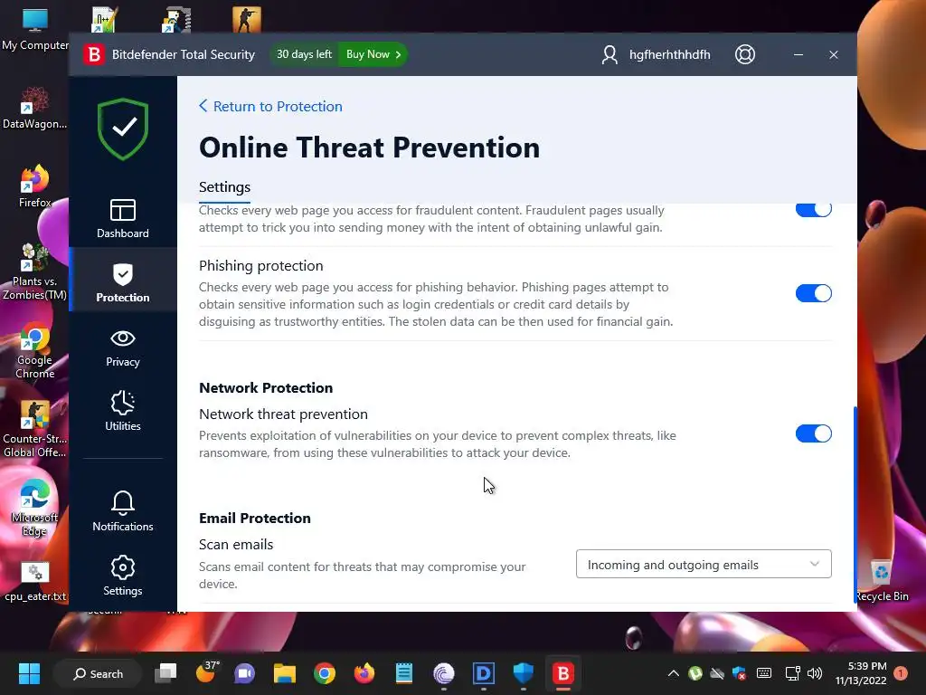The height and width of the screenshot is (695, 926).
Task: Open the Scan emails dropdown
Action: (704, 565)
